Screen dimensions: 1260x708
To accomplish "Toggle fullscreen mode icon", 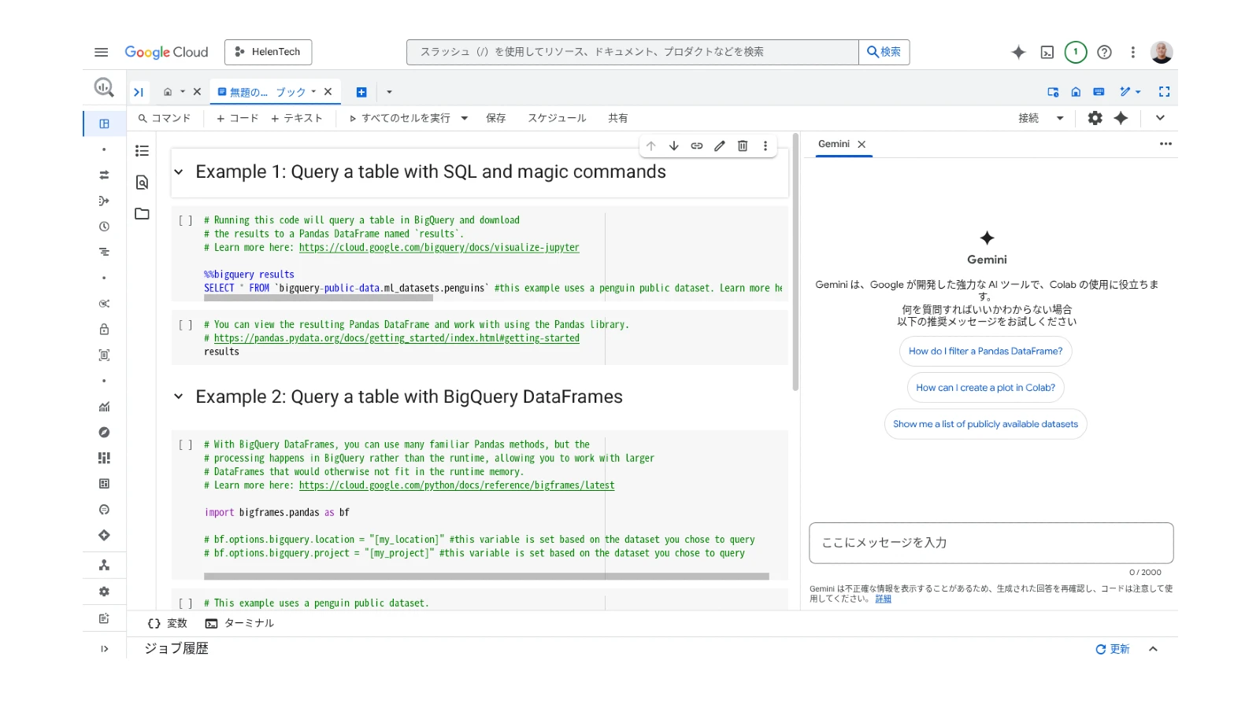I will (x=1164, y=92).
